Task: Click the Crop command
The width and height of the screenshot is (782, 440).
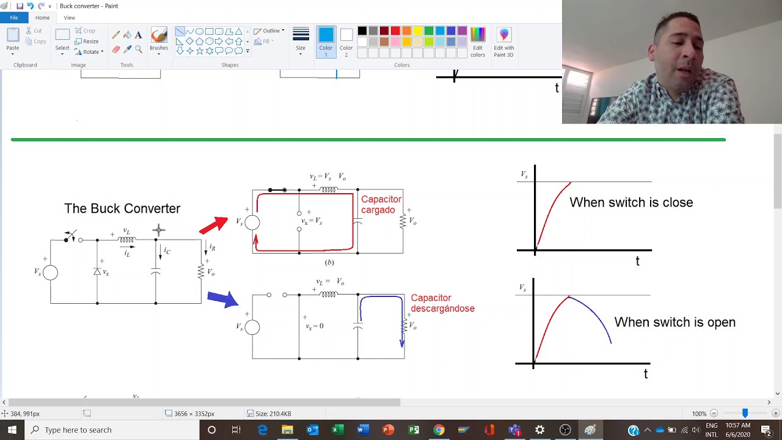Action: (85, 31)
